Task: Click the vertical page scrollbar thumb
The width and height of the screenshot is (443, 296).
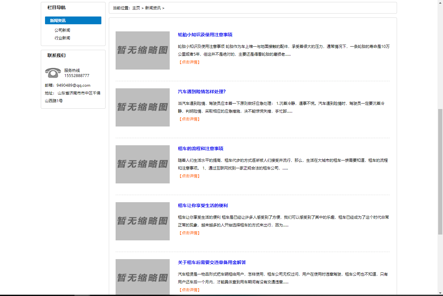Action: point(440,171)
